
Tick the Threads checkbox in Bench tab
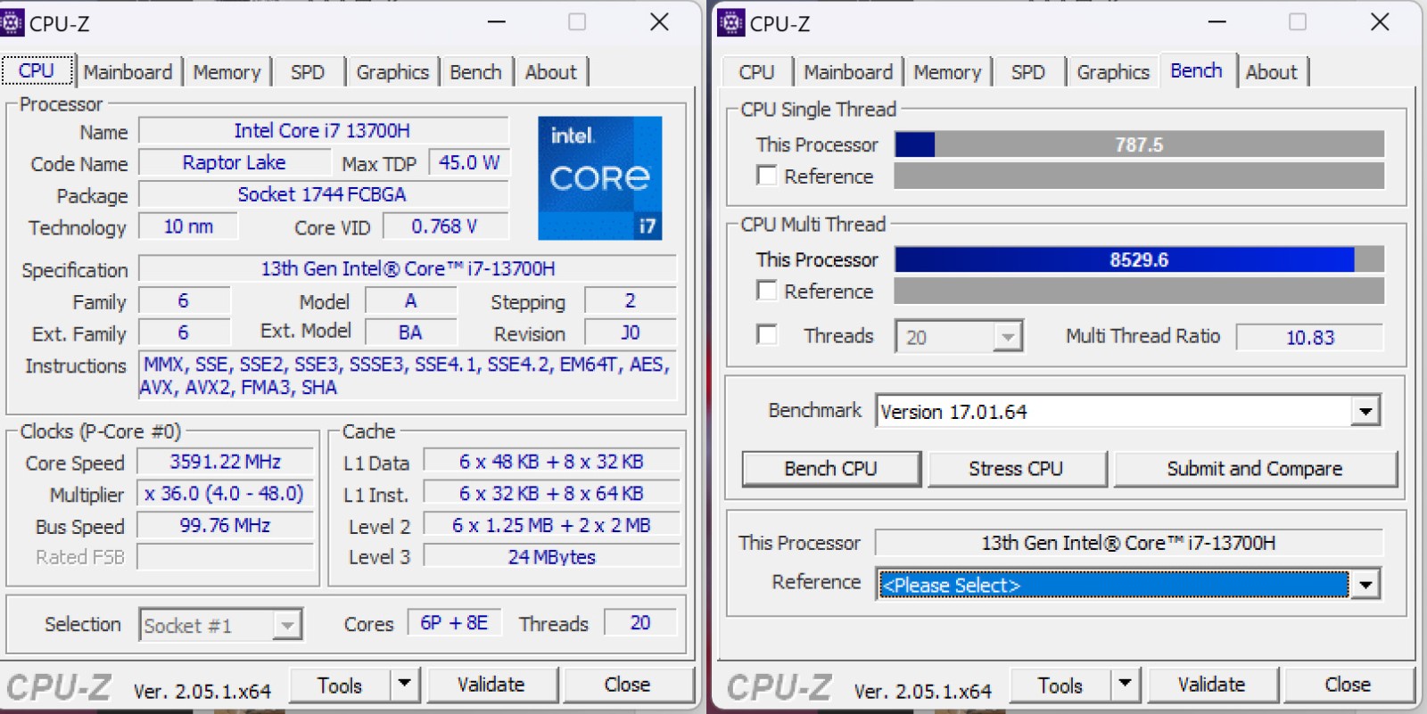point(766,335)
